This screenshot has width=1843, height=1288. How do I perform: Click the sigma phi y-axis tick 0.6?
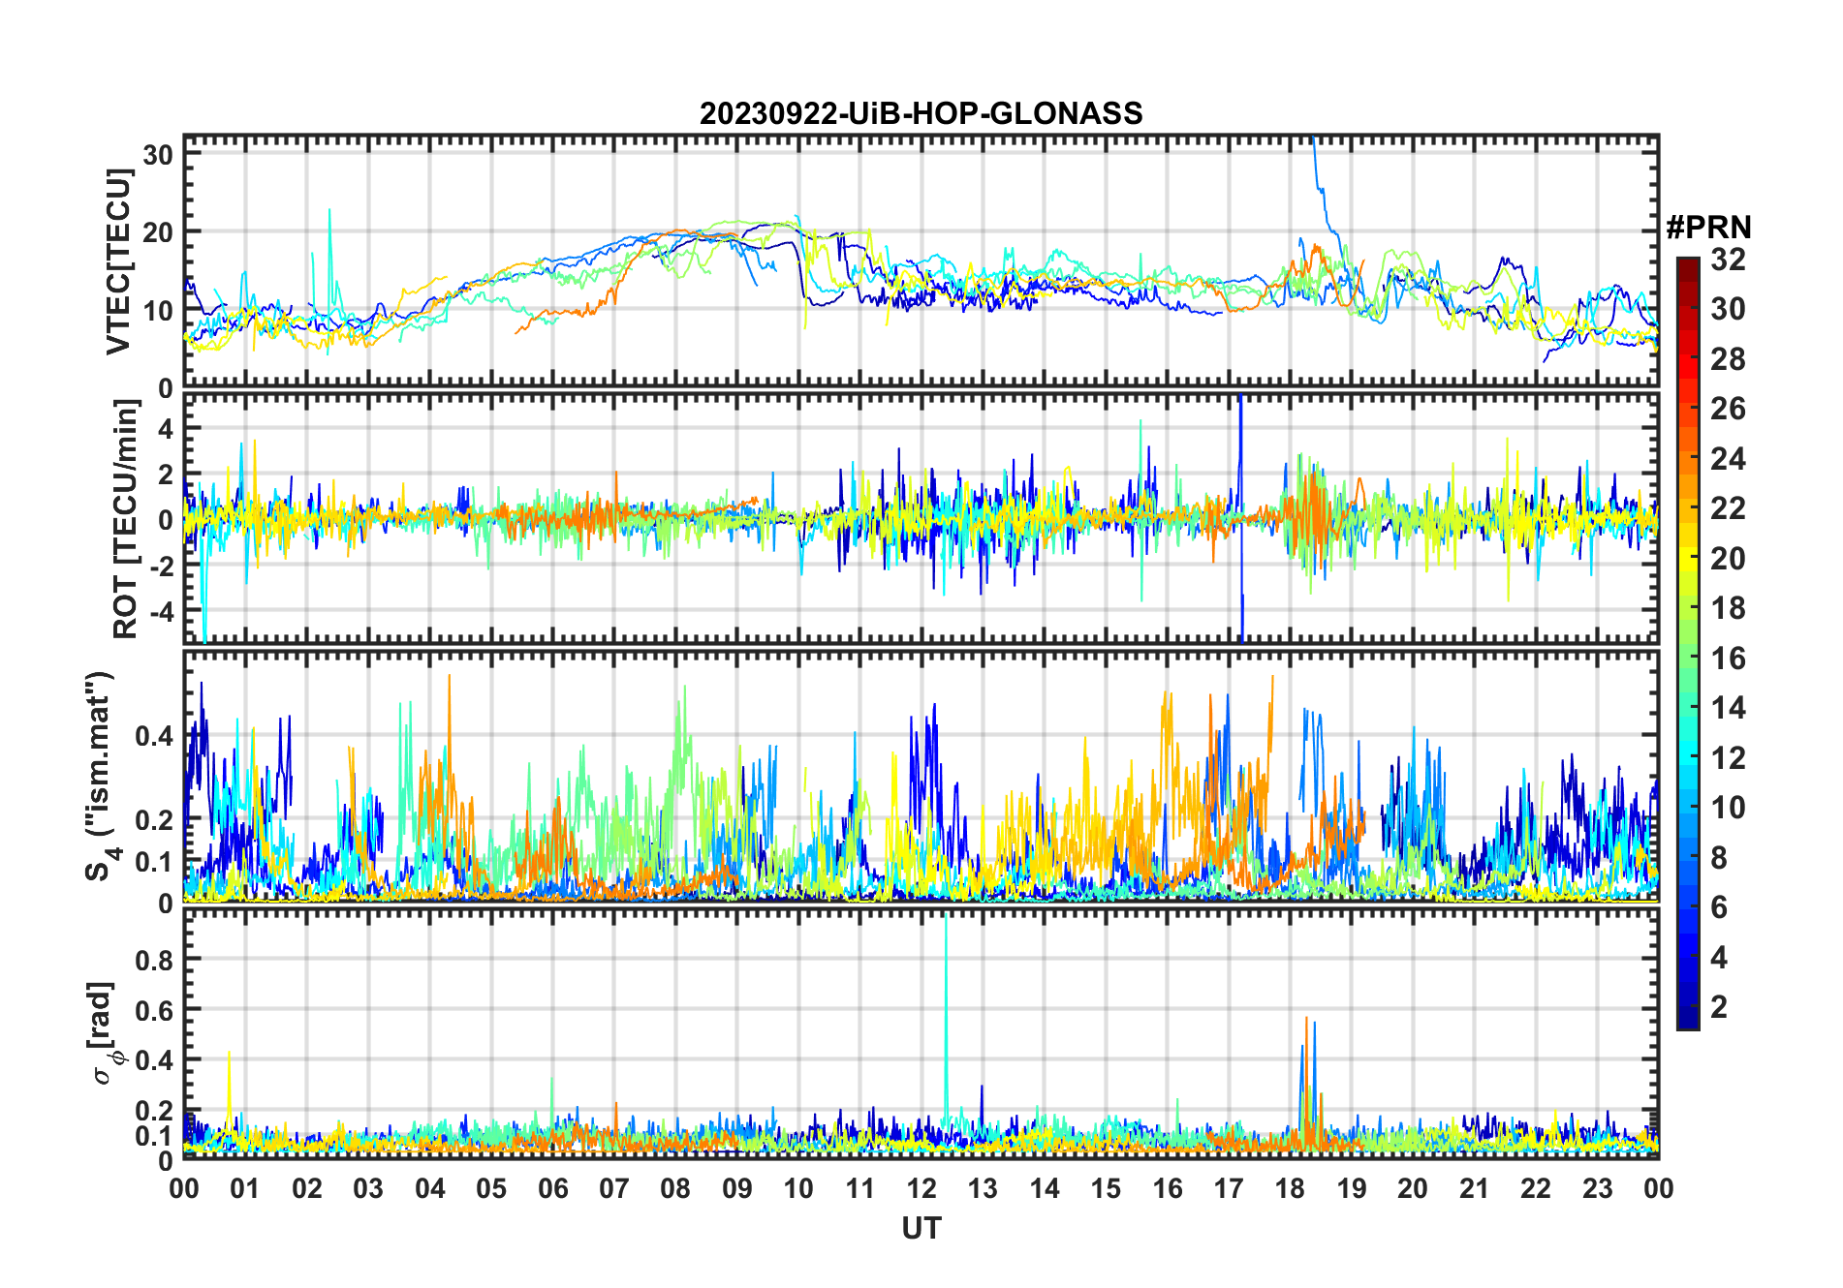(155, 1010)
